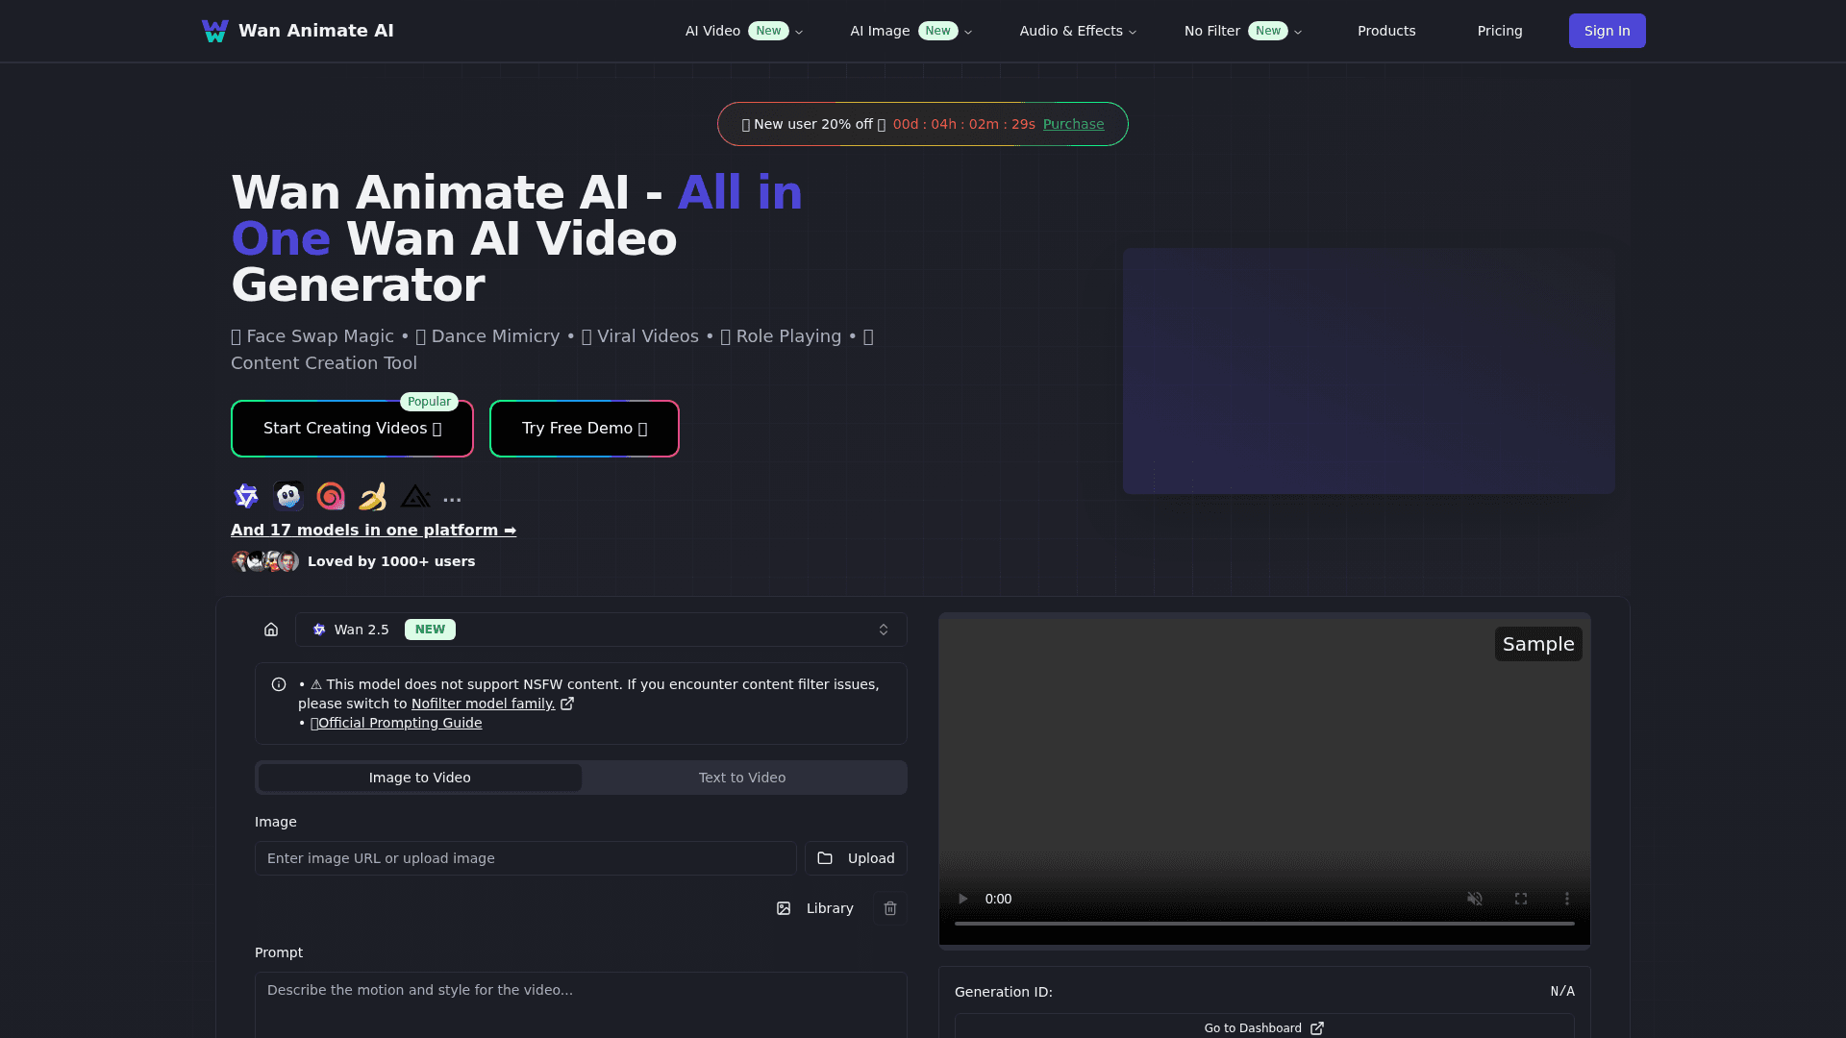Select the Image to Video tab

click(419, 778)
